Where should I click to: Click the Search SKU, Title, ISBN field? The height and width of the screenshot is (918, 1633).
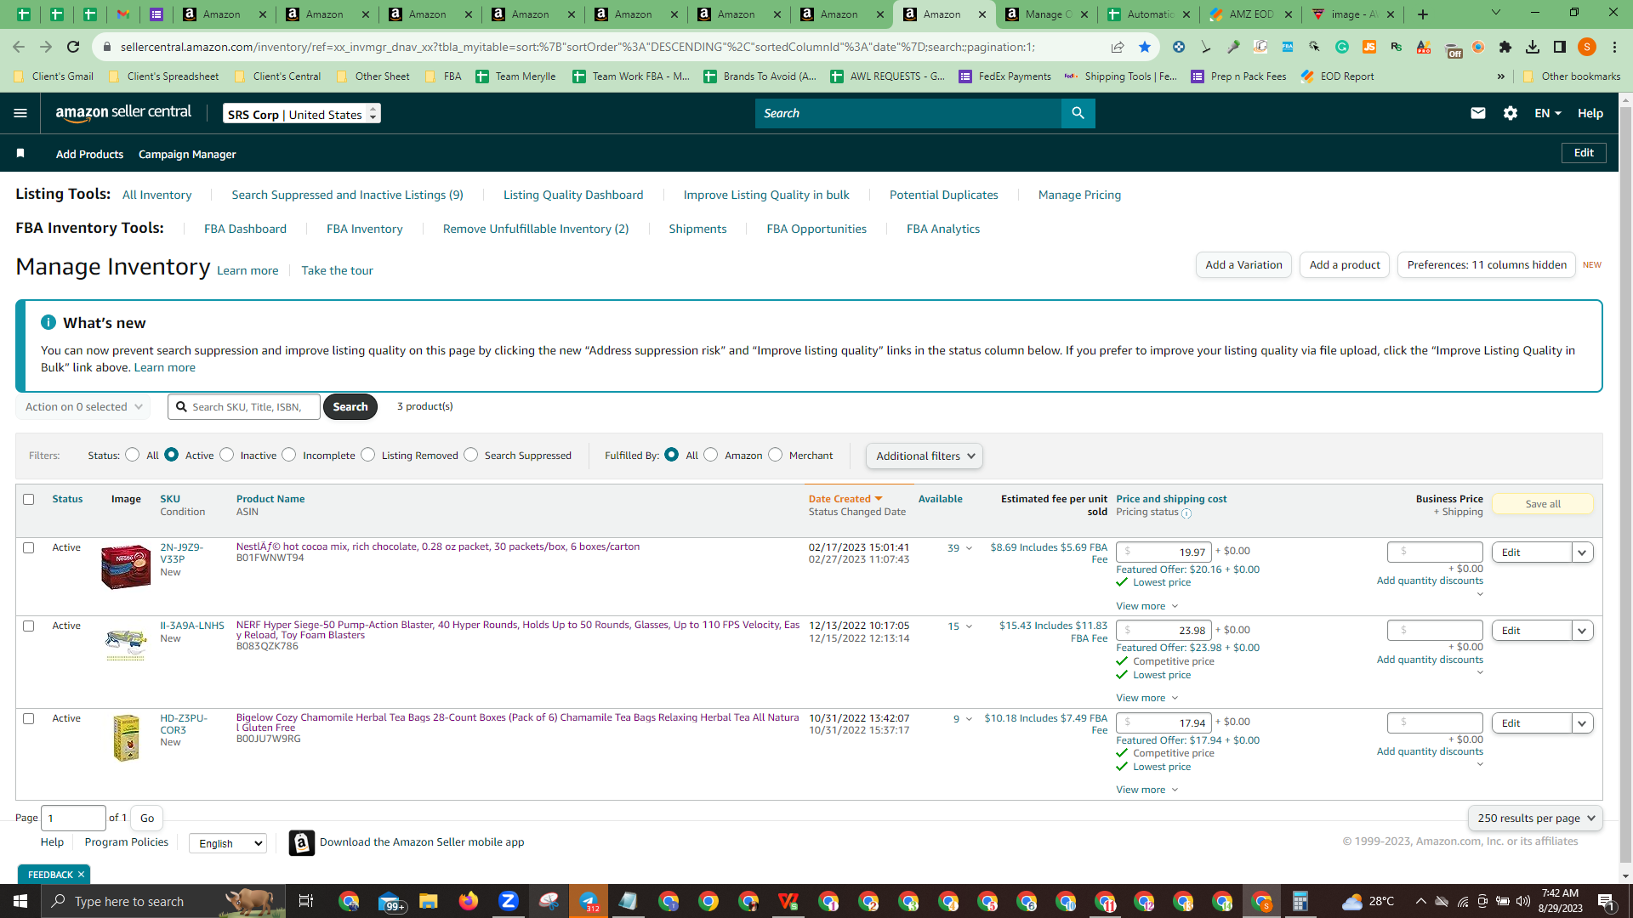click(244, 406)
